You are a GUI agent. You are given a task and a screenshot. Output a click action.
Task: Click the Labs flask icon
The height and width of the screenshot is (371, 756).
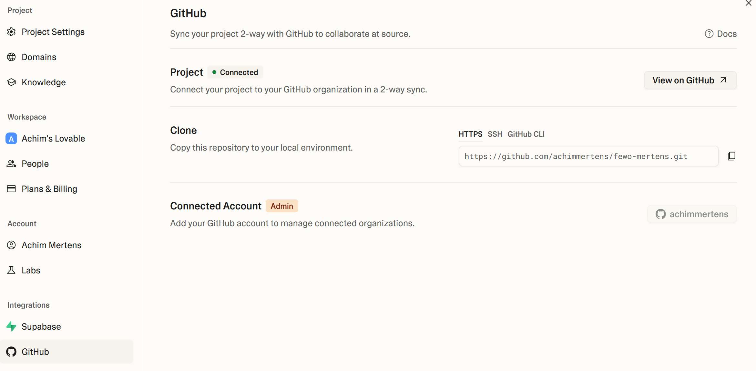(x=11, y=270)
